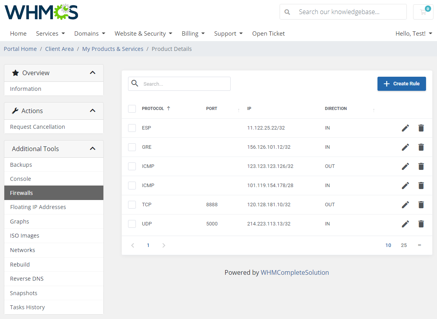Click the knowledgebase search magnifier icon
Image resolution: width=437 pixels, height=319 pixels.
point(287,12)
